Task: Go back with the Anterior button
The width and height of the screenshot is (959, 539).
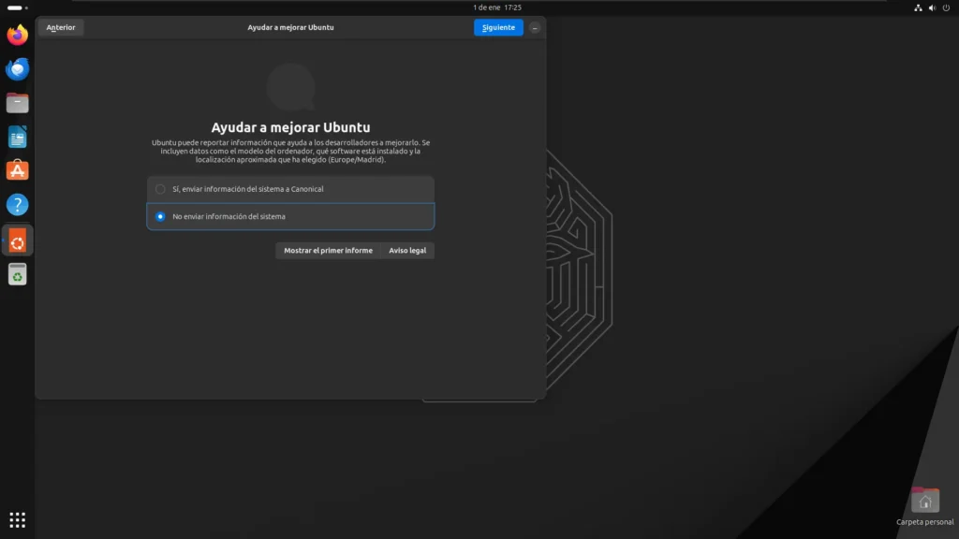Action: click(x=61, y=27)
